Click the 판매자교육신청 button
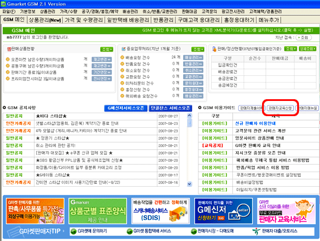Viewport: 320px width, 241px height. click(280, 108)
